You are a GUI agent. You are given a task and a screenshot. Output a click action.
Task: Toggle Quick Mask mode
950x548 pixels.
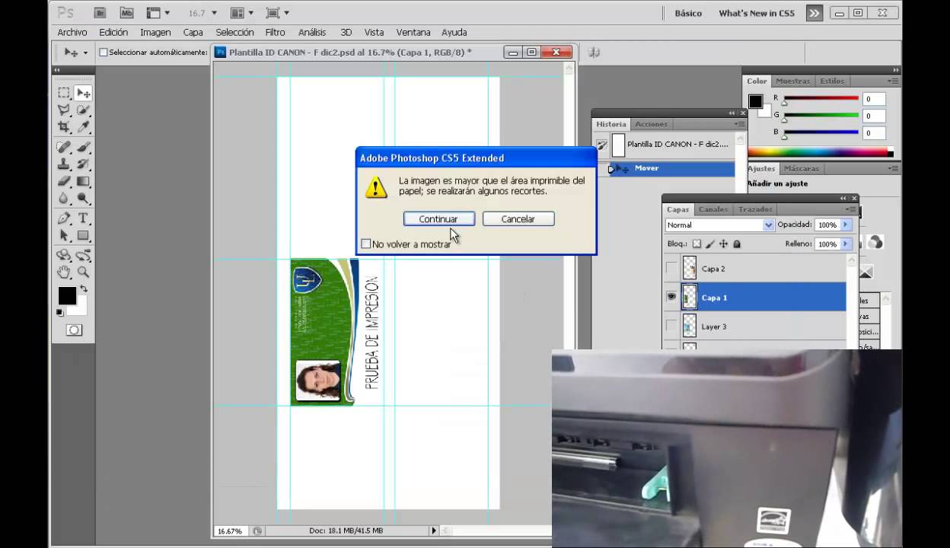pyautogui.click(x=74, y=330)
